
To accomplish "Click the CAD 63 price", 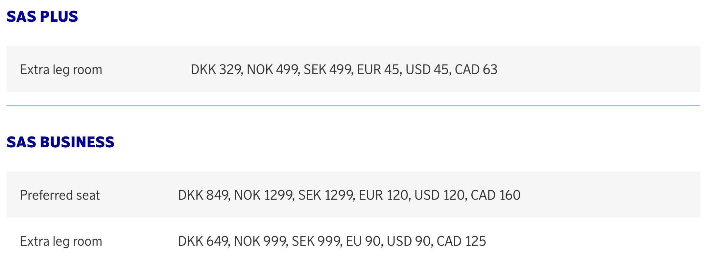I will tap(476, 70).
